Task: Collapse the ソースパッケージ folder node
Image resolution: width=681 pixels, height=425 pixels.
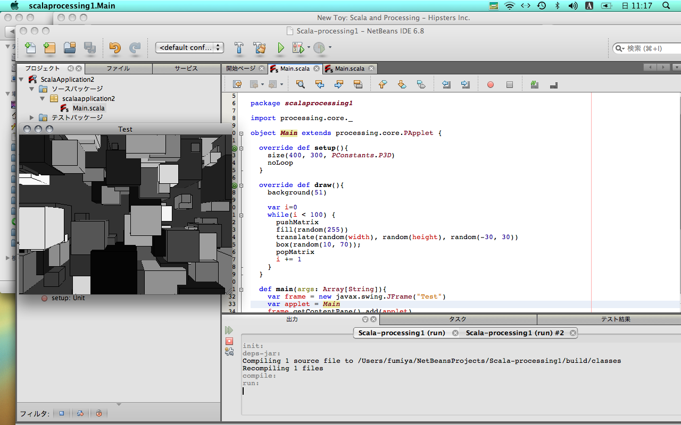Action: pos(32,89)
